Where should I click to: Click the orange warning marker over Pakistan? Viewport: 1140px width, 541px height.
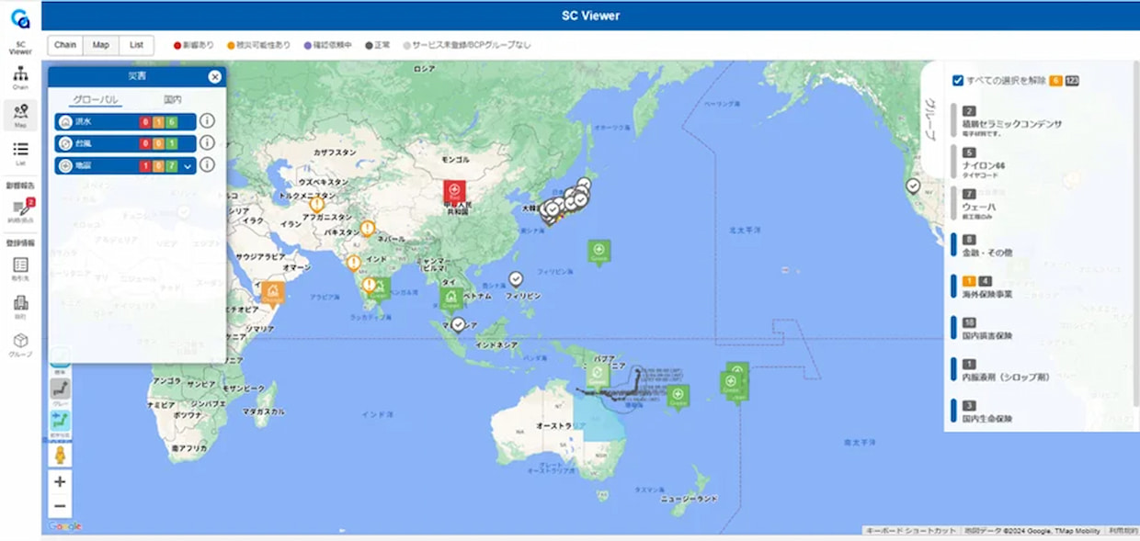click(368, 229)
